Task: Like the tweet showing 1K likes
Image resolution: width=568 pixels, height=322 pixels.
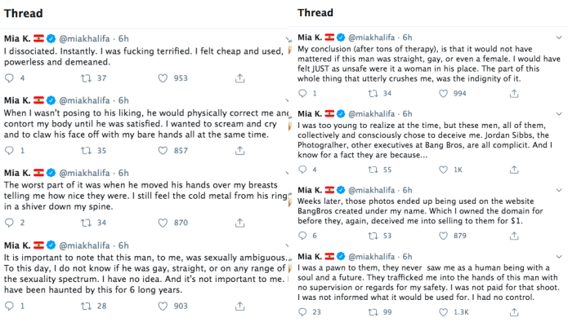Action: coord(444,170)
